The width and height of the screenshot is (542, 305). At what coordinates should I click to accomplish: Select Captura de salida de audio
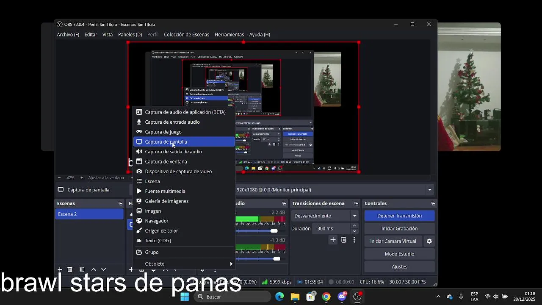[184, 152]
